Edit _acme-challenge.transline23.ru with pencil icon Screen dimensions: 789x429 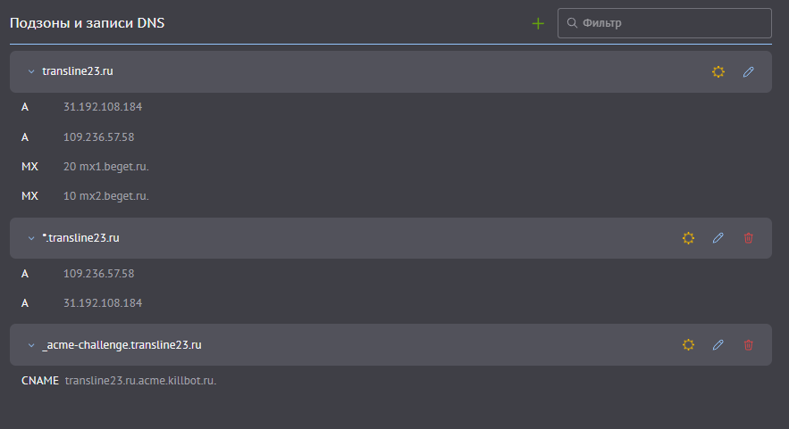(x=718, y=344)
